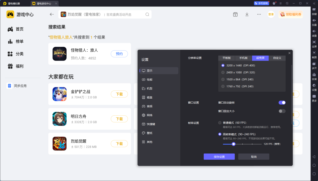318x181 pixels.
Task: Toggle 窗口自动旋转 switch off
Action: pyautogui.click(x=282, y=103)
